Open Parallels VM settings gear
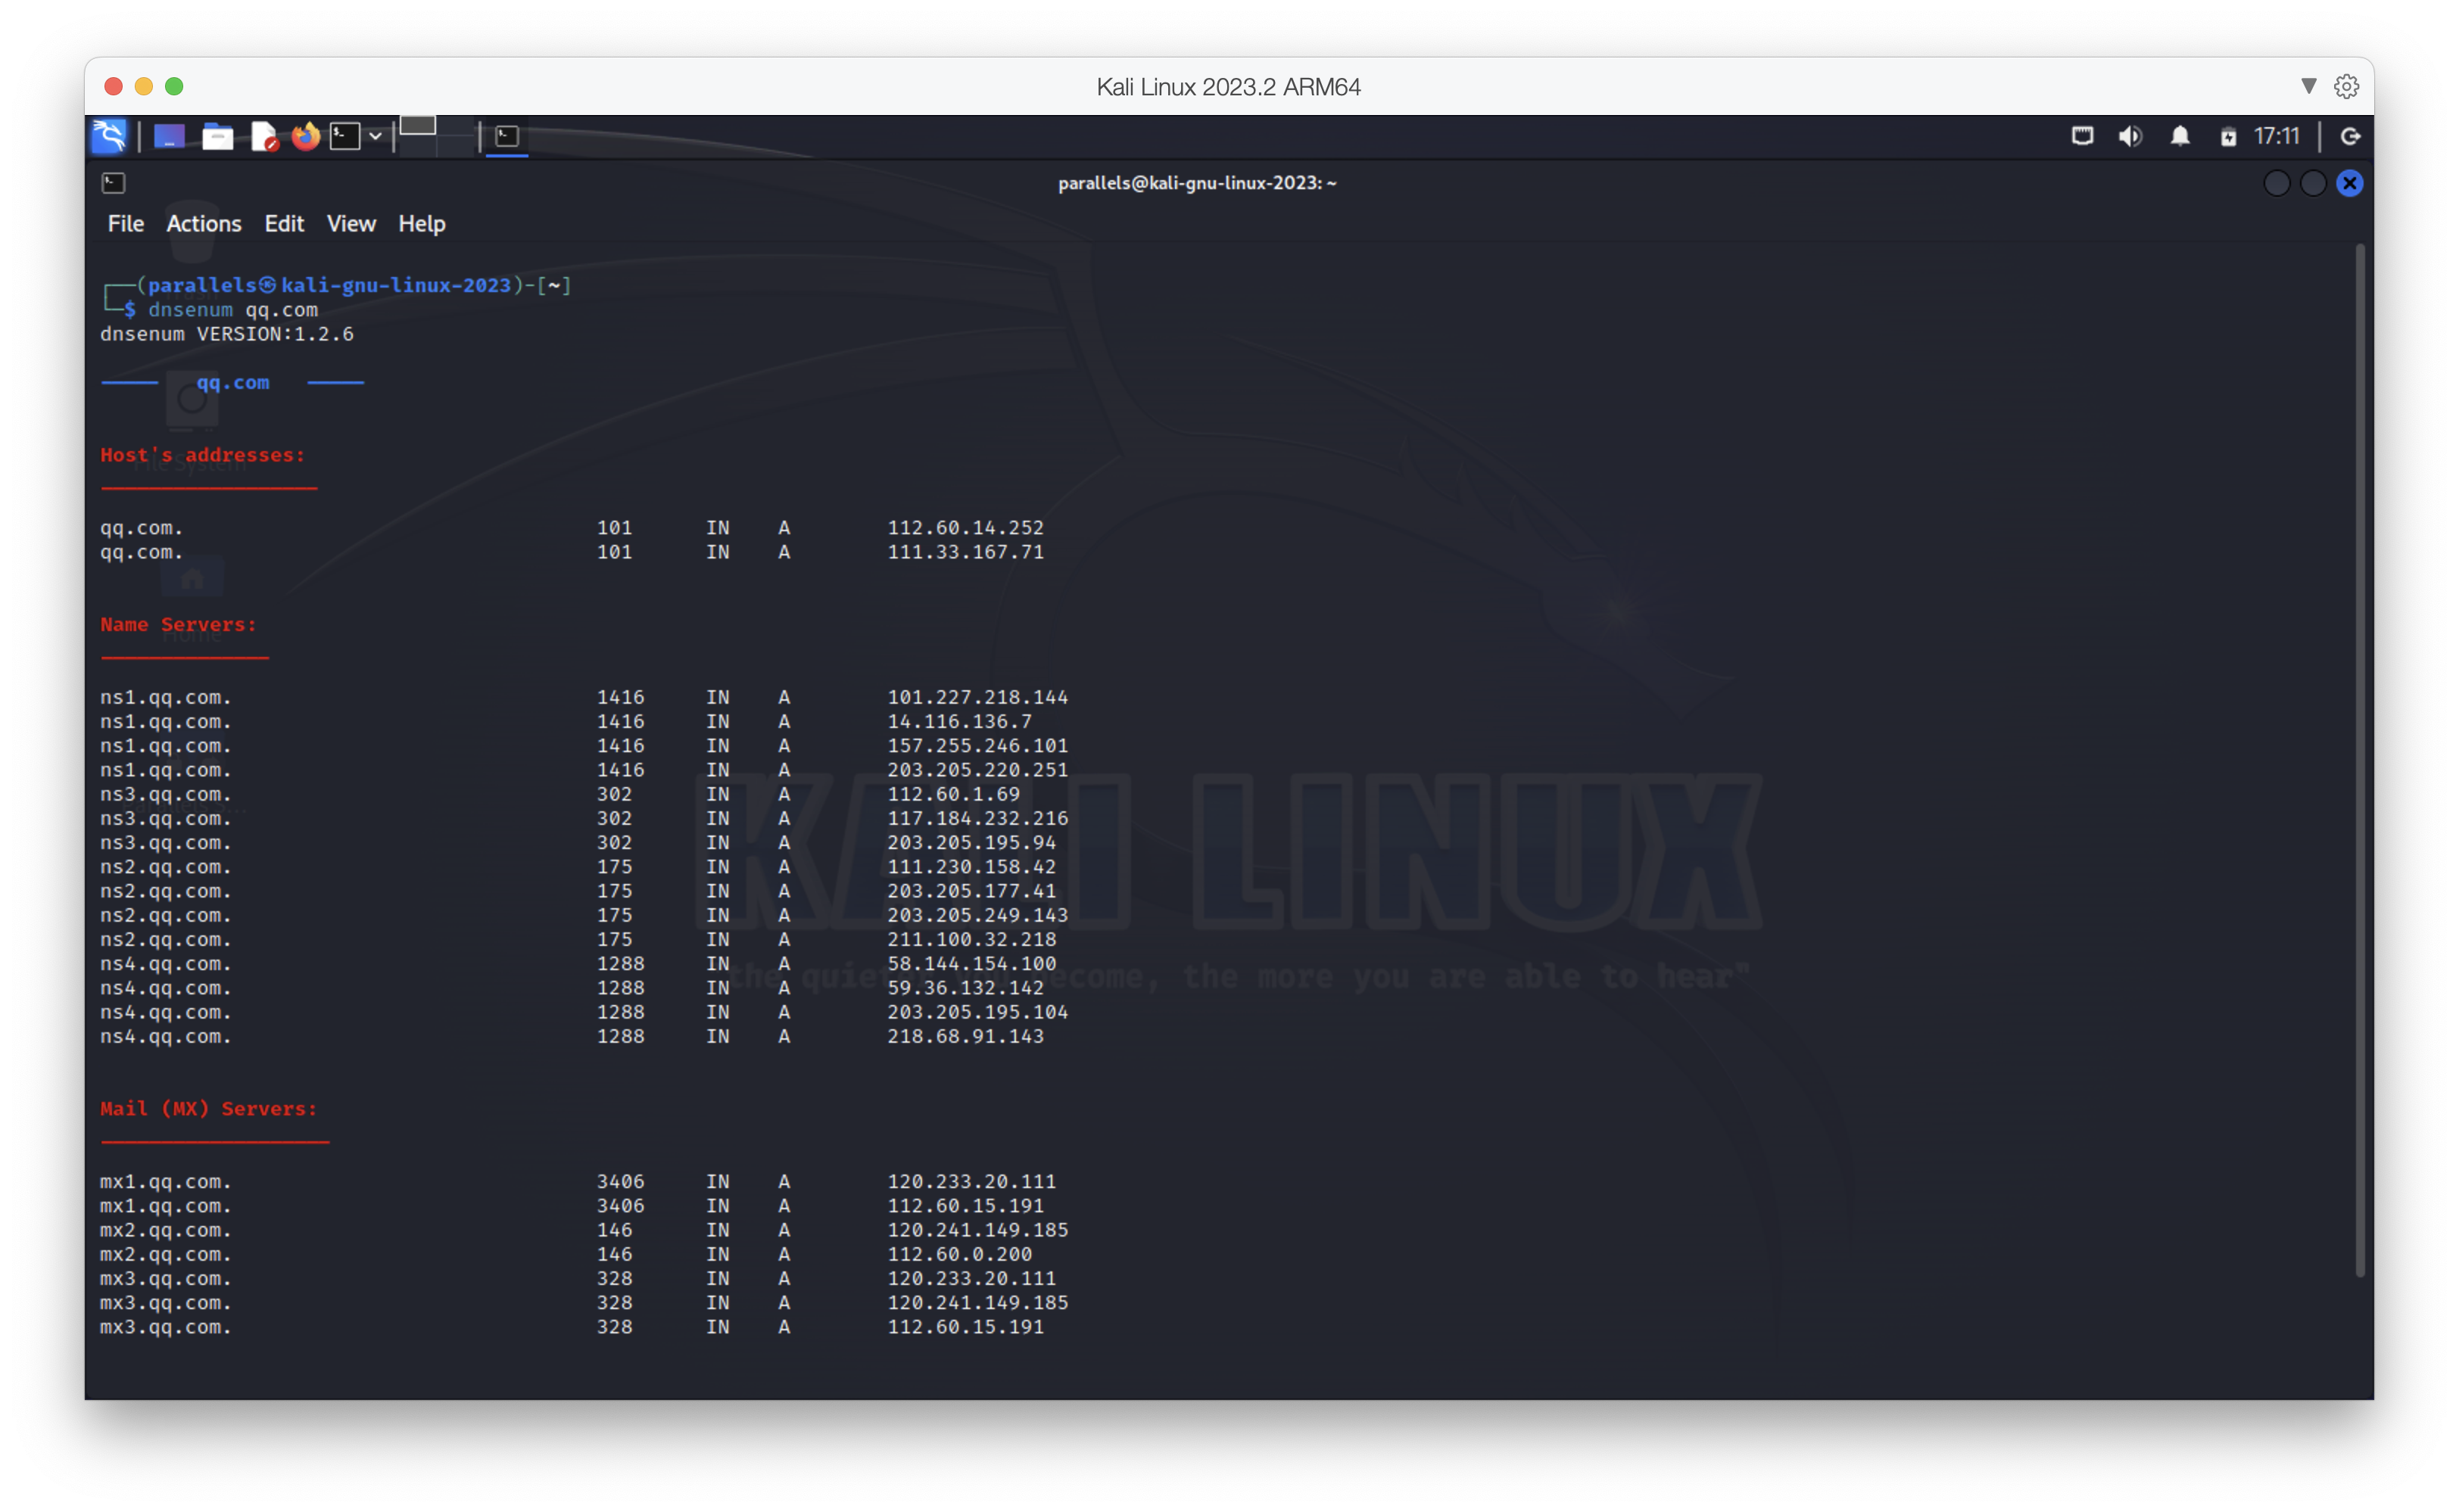The image size is (2459, 1512). tap(2346, 86)
